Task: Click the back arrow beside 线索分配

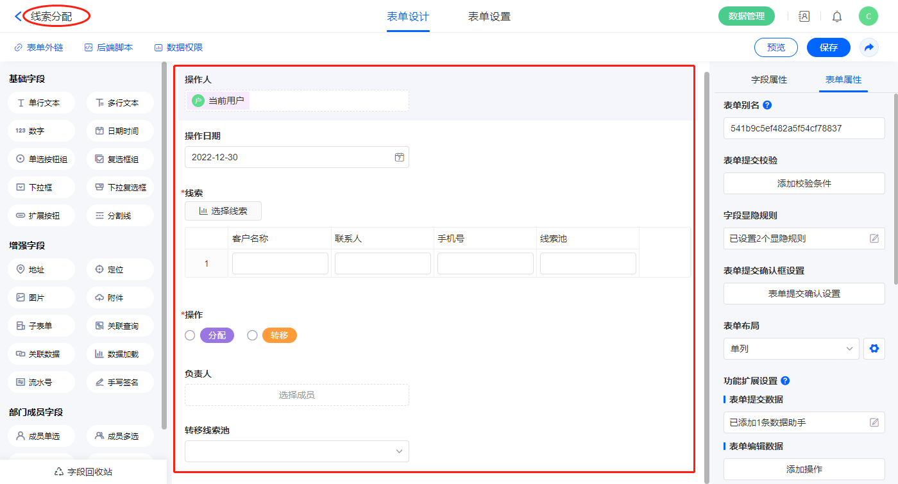Action: click(x=18, y=17)
